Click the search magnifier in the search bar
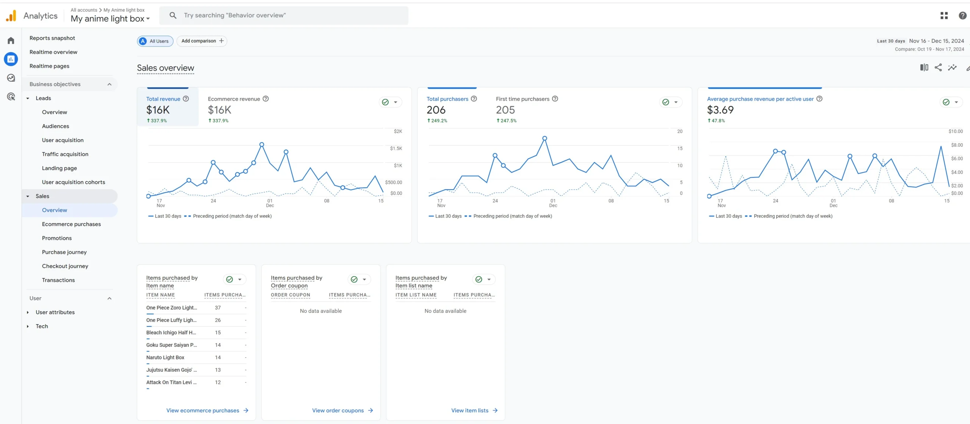The width and height of the screenshot is (970, 424). click(x=173, y=15)
